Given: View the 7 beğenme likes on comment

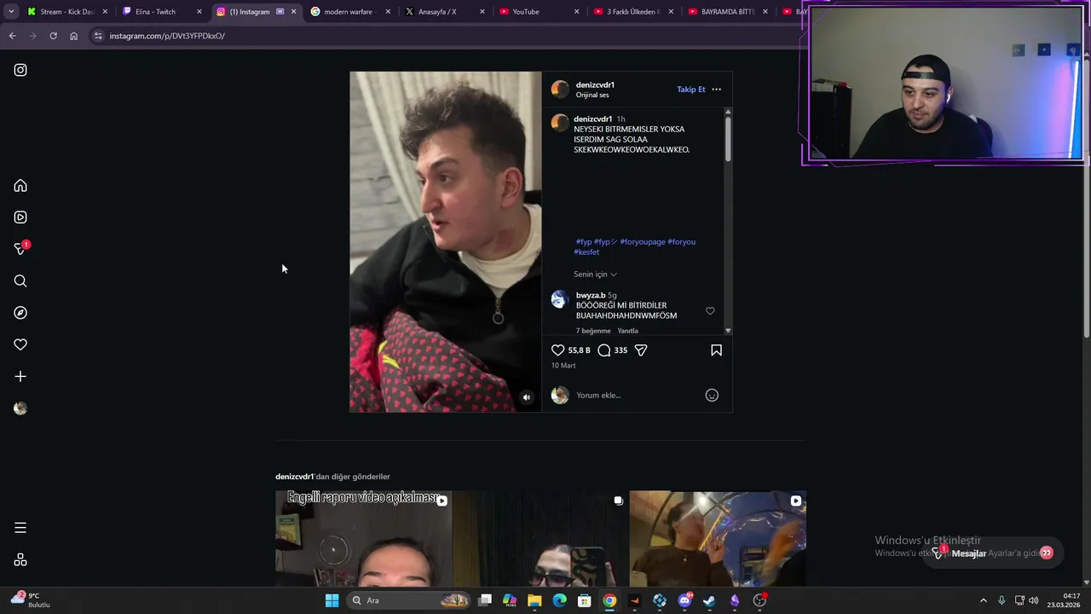Looking at the screenshot, I should pyautogui.click(x=593, y=331).
